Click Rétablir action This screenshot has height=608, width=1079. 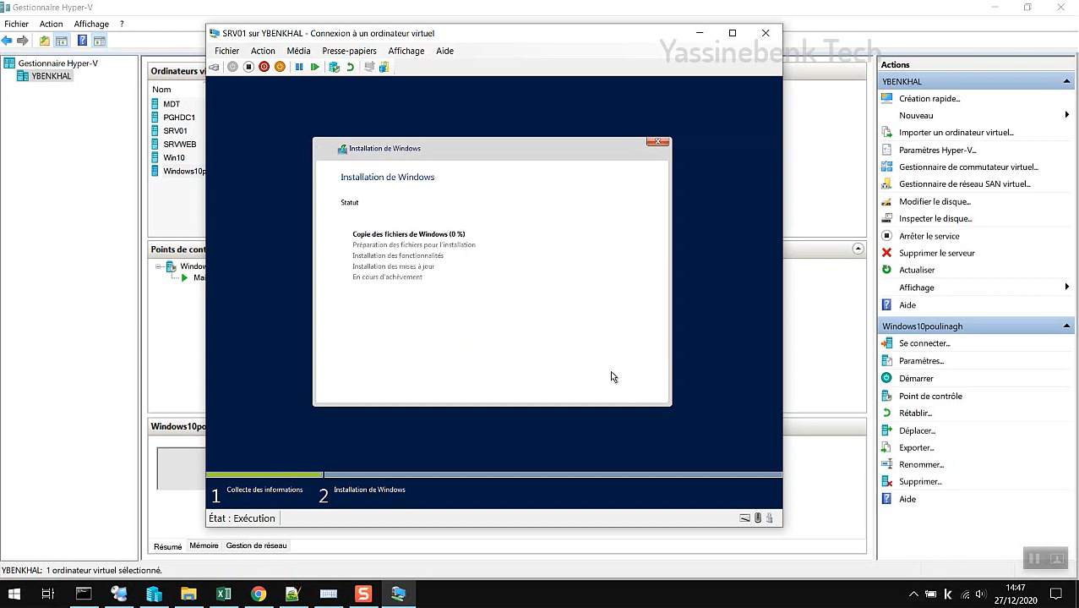pyautogui.click(x=915, y=413)
